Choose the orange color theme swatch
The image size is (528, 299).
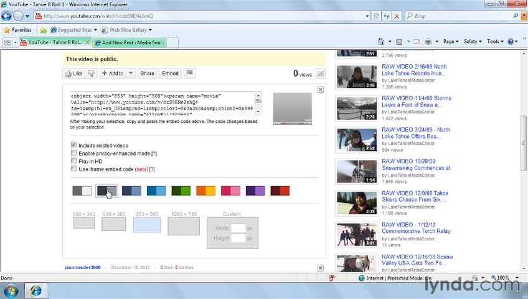[205, 191]
